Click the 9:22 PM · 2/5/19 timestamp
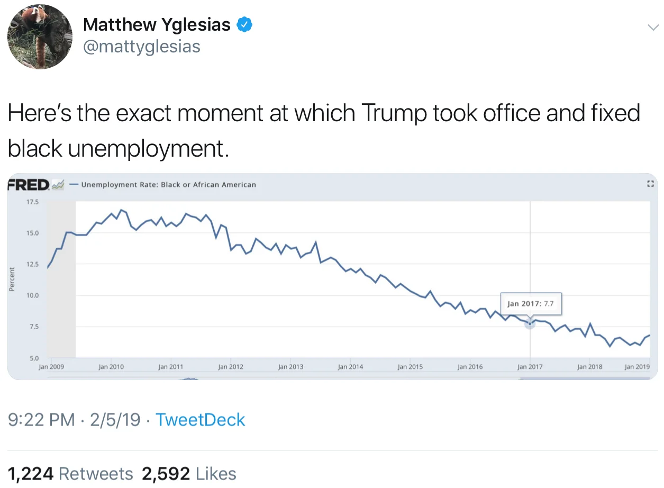 (x=74, y=420)
